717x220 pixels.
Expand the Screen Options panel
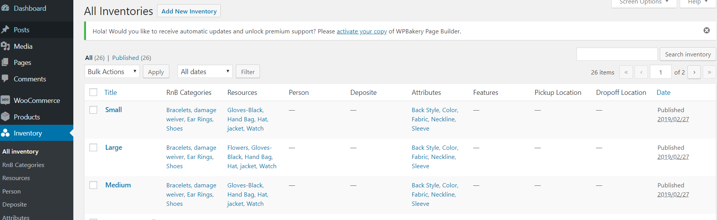[x=644, y=2]
